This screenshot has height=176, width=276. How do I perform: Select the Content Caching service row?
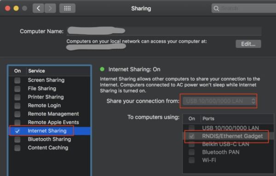49,148
